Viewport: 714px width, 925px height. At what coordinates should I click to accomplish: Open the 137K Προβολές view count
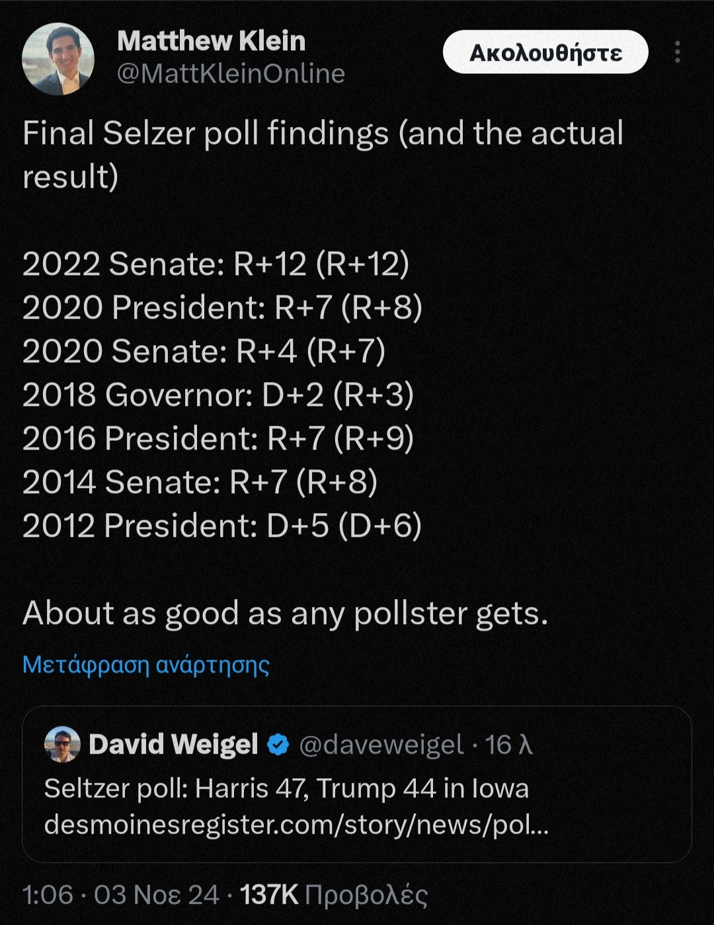point(334,895)
